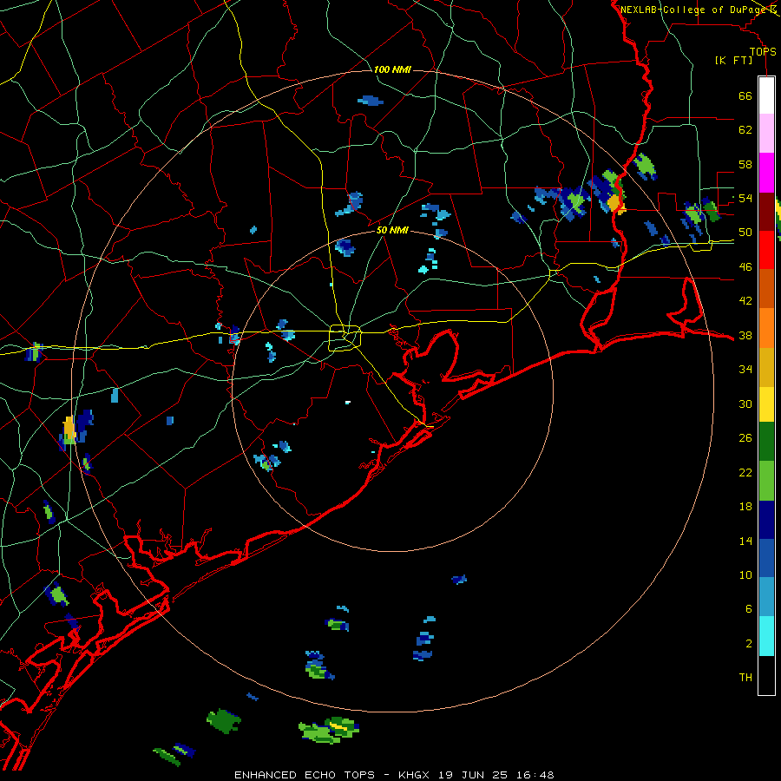Click the black TH legend swatch
The width and height of the screenshot is (781, 781).
(766, 675)
